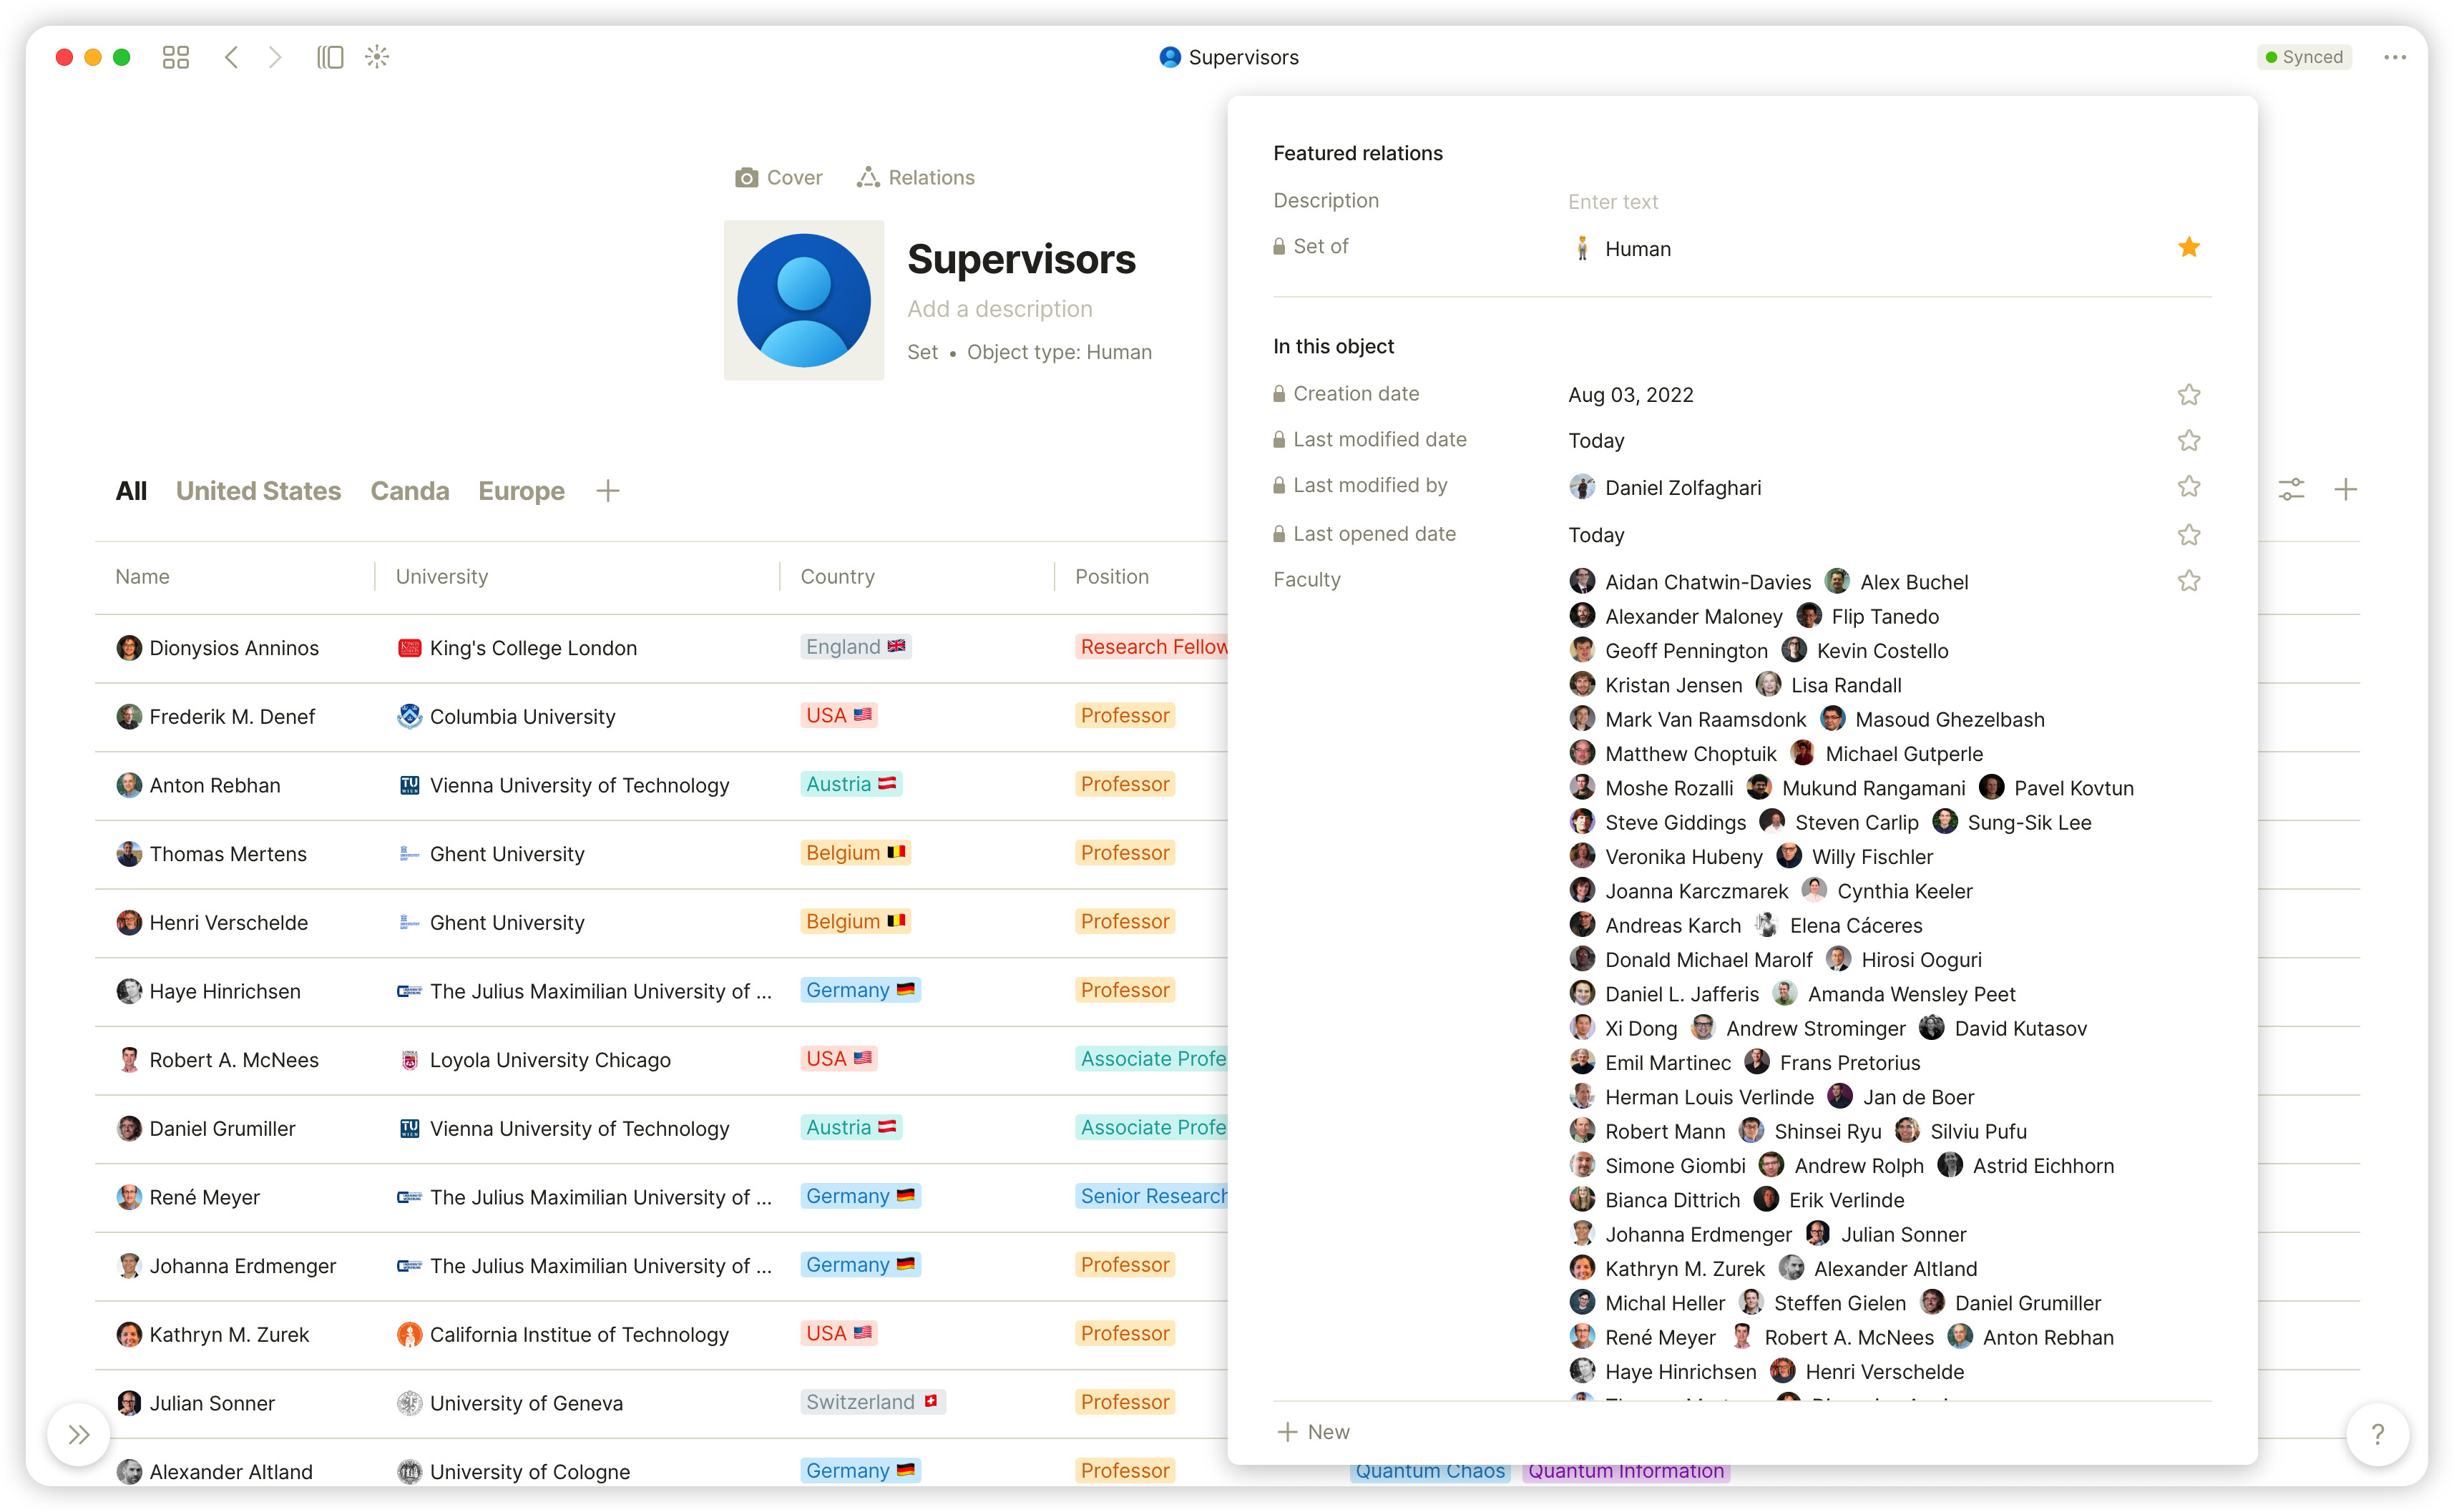
Task: Star the Last modified by relation
Action: pos(2189,487)
